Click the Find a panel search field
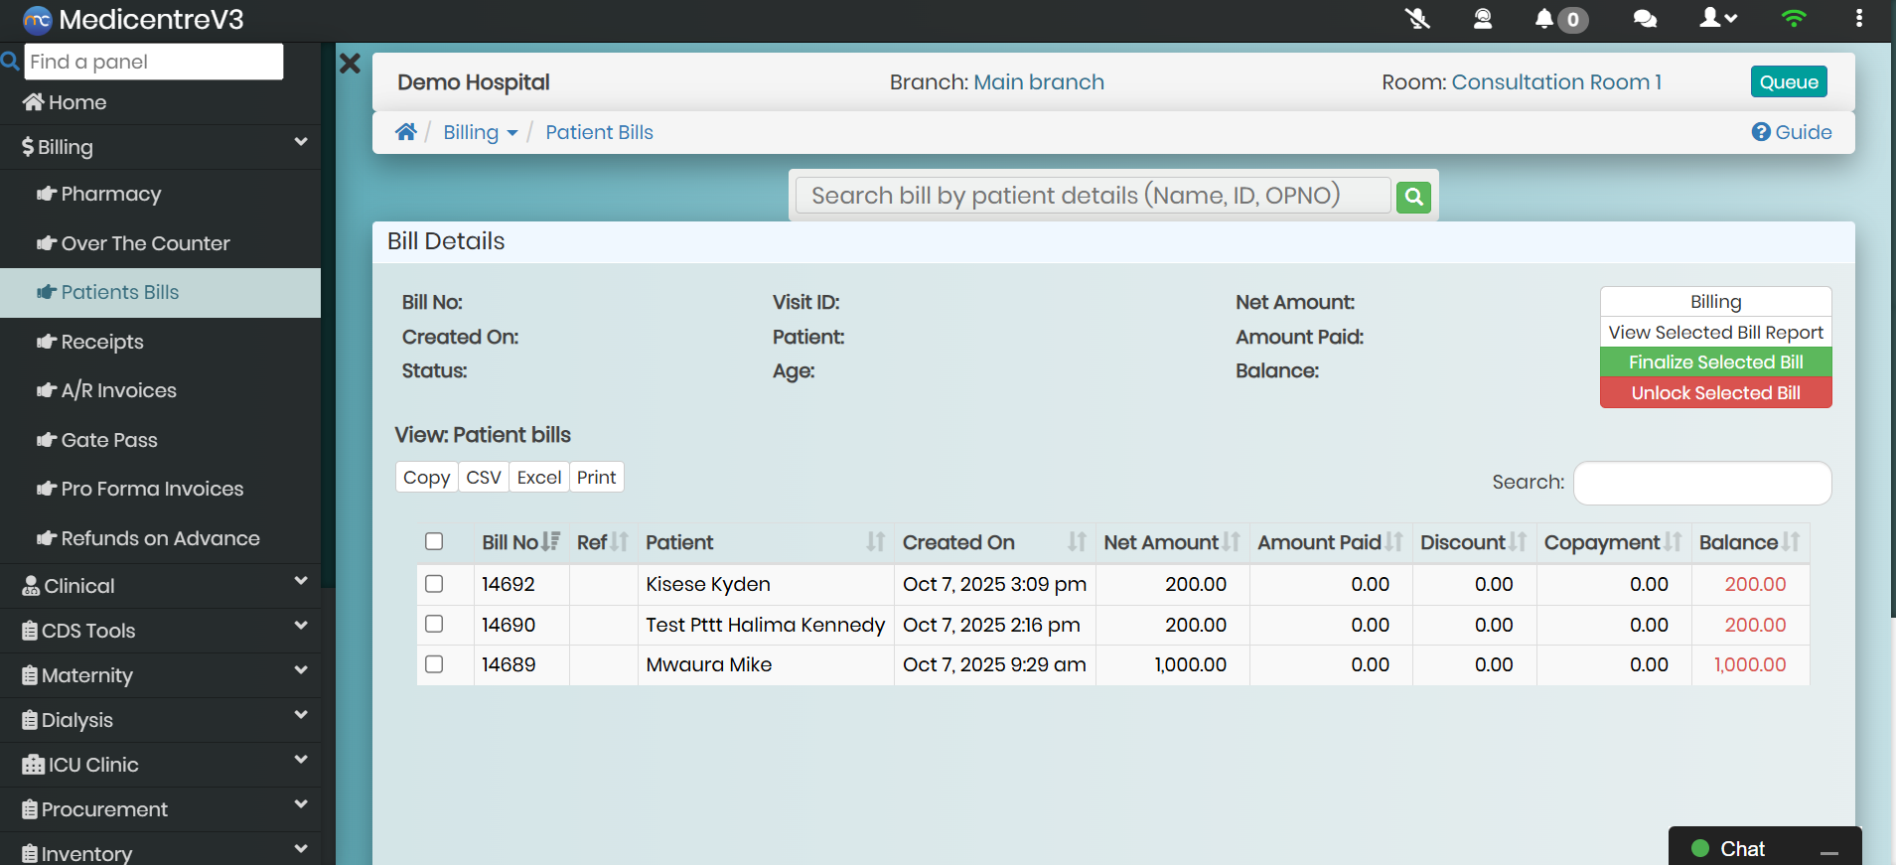1896x865 pixels. coord(154,62)
